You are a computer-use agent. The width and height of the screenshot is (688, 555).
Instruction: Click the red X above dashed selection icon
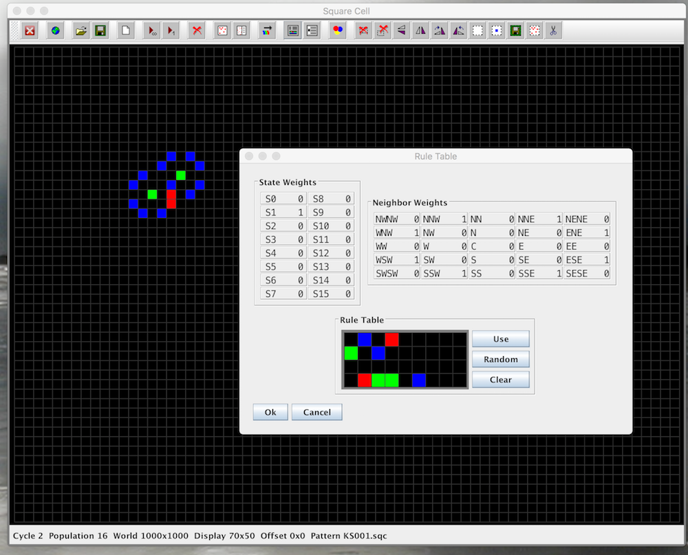tap(383, 31)
